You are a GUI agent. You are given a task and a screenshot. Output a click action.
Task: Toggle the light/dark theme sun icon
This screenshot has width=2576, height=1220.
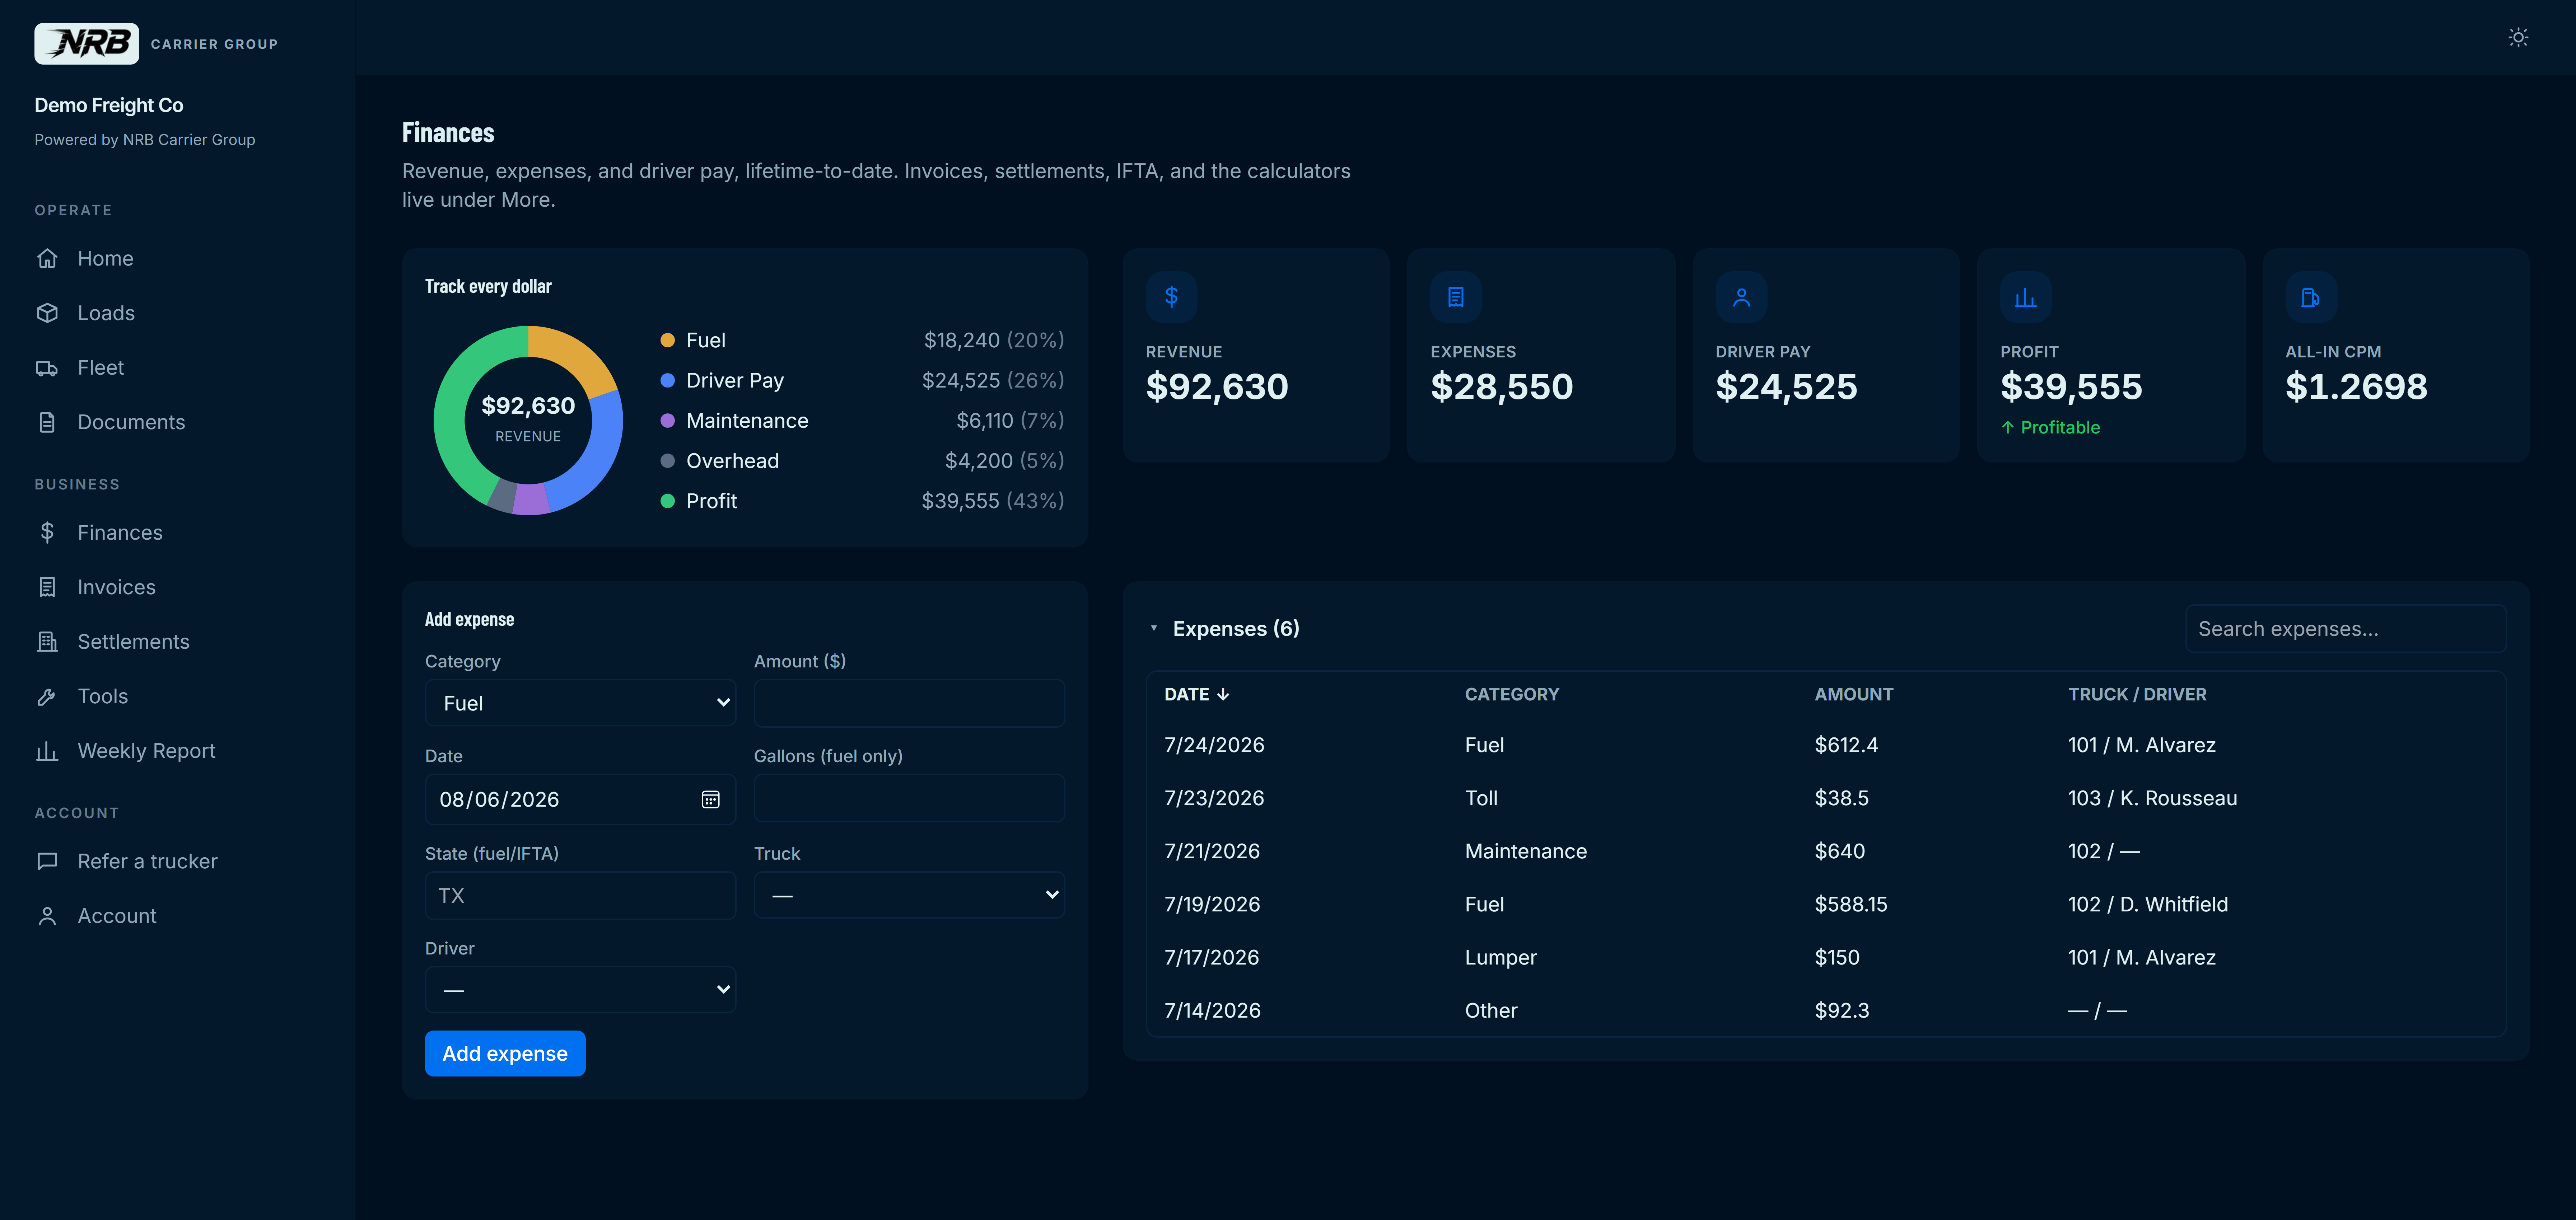(2518, 37)
